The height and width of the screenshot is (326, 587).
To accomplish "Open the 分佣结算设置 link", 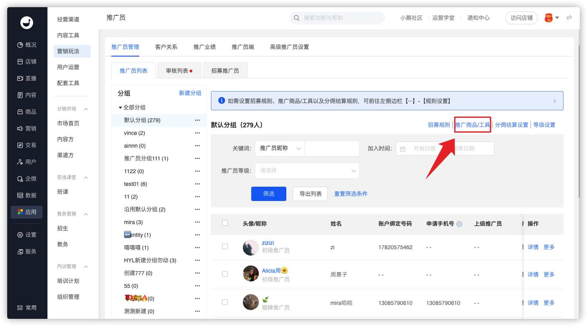I will tap(512, 125).
